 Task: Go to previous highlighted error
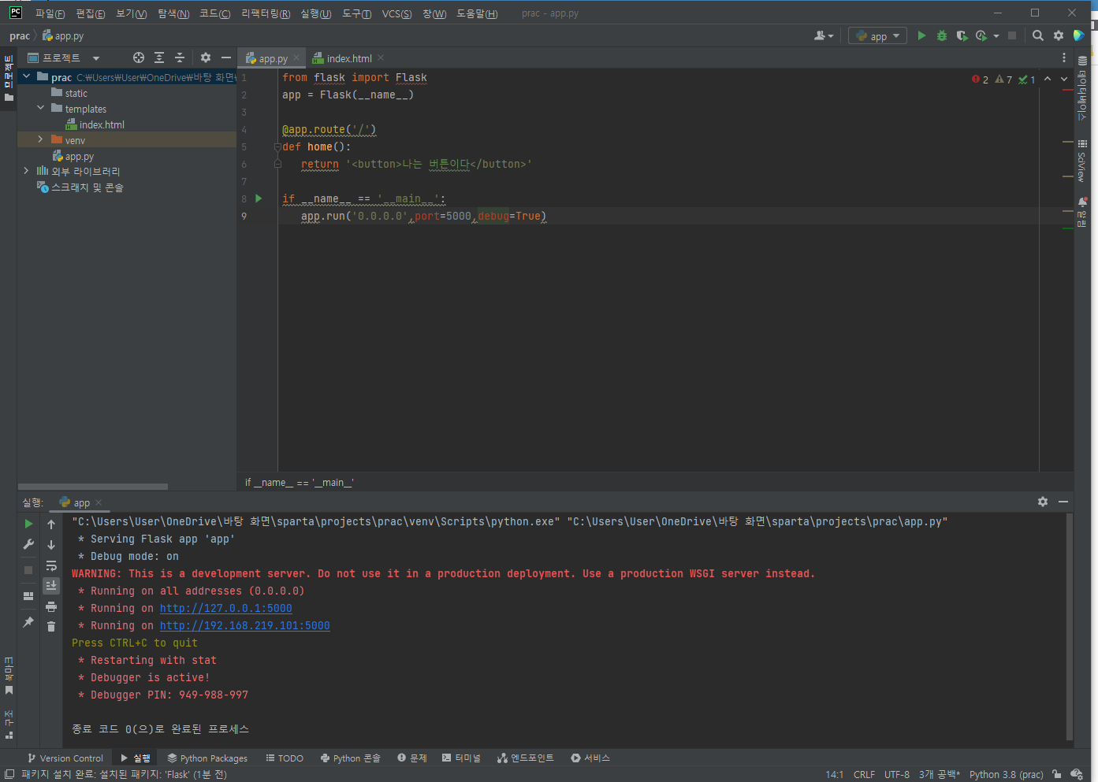coord(1047,79)
